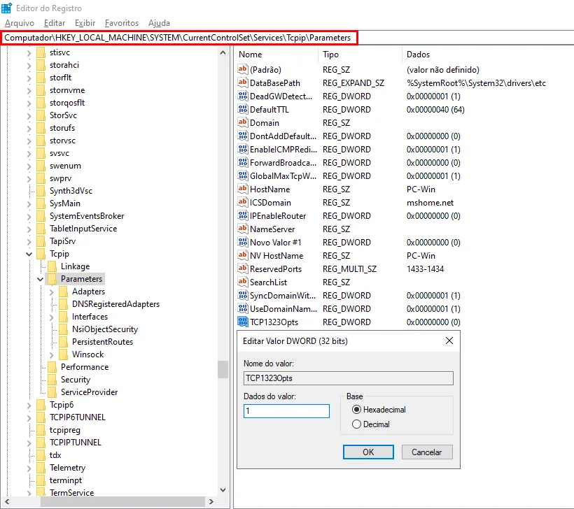Click the IPEnableRouter DWORD icon
The width and height of the screenshot is (574, 509).
(x=242, y=216)
